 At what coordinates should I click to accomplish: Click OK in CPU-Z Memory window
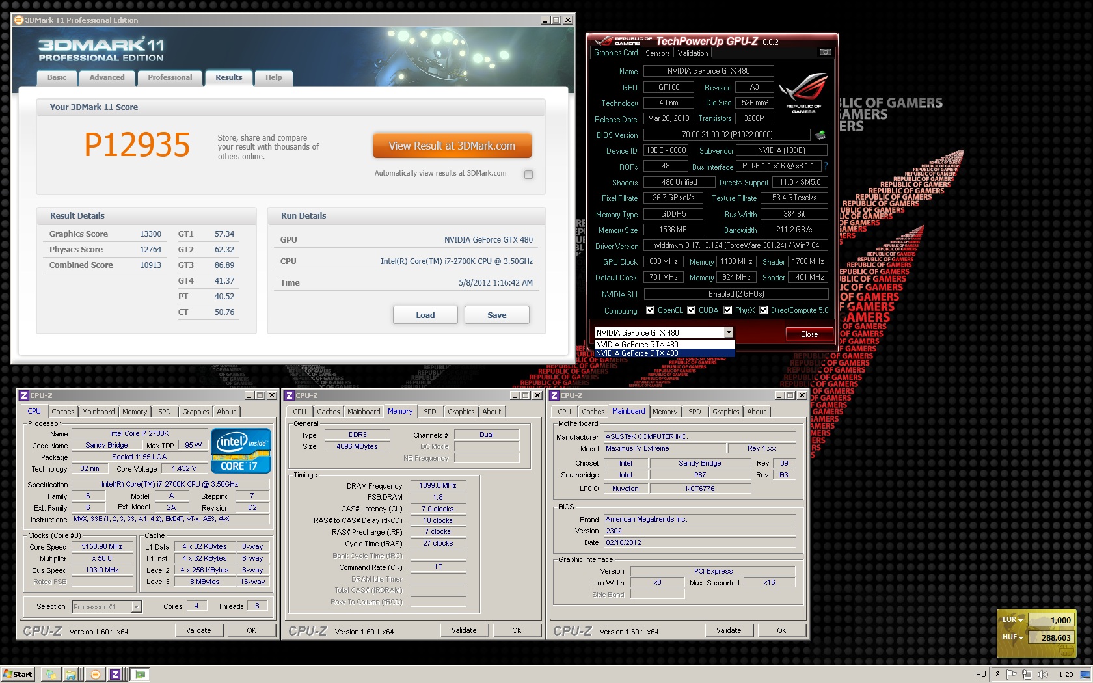point(517,630)
